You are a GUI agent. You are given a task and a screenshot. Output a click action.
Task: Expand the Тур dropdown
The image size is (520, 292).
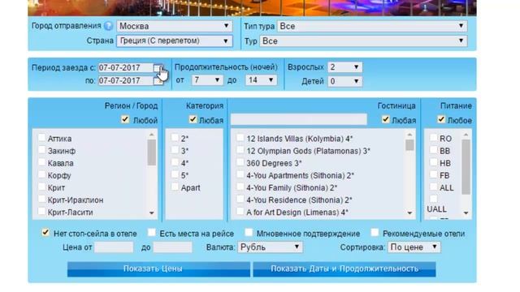363,41
